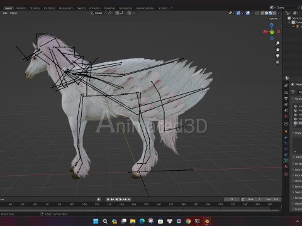Open object type visibility dropdown
302x226 pixels.
click(x=232, y=13)
